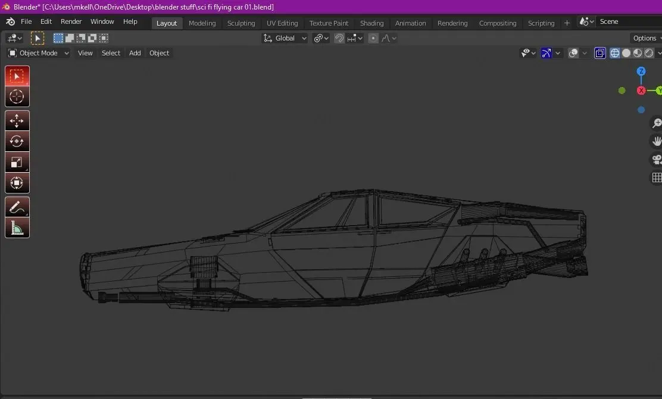
Task: Toggle camera view icon
Action: [x=657, y=160]
